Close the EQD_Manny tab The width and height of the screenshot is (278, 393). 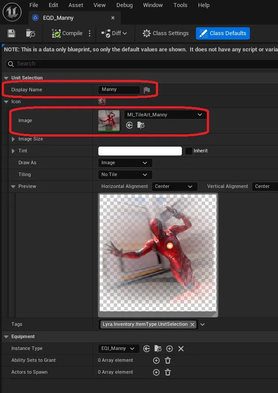tap(113, 18)
